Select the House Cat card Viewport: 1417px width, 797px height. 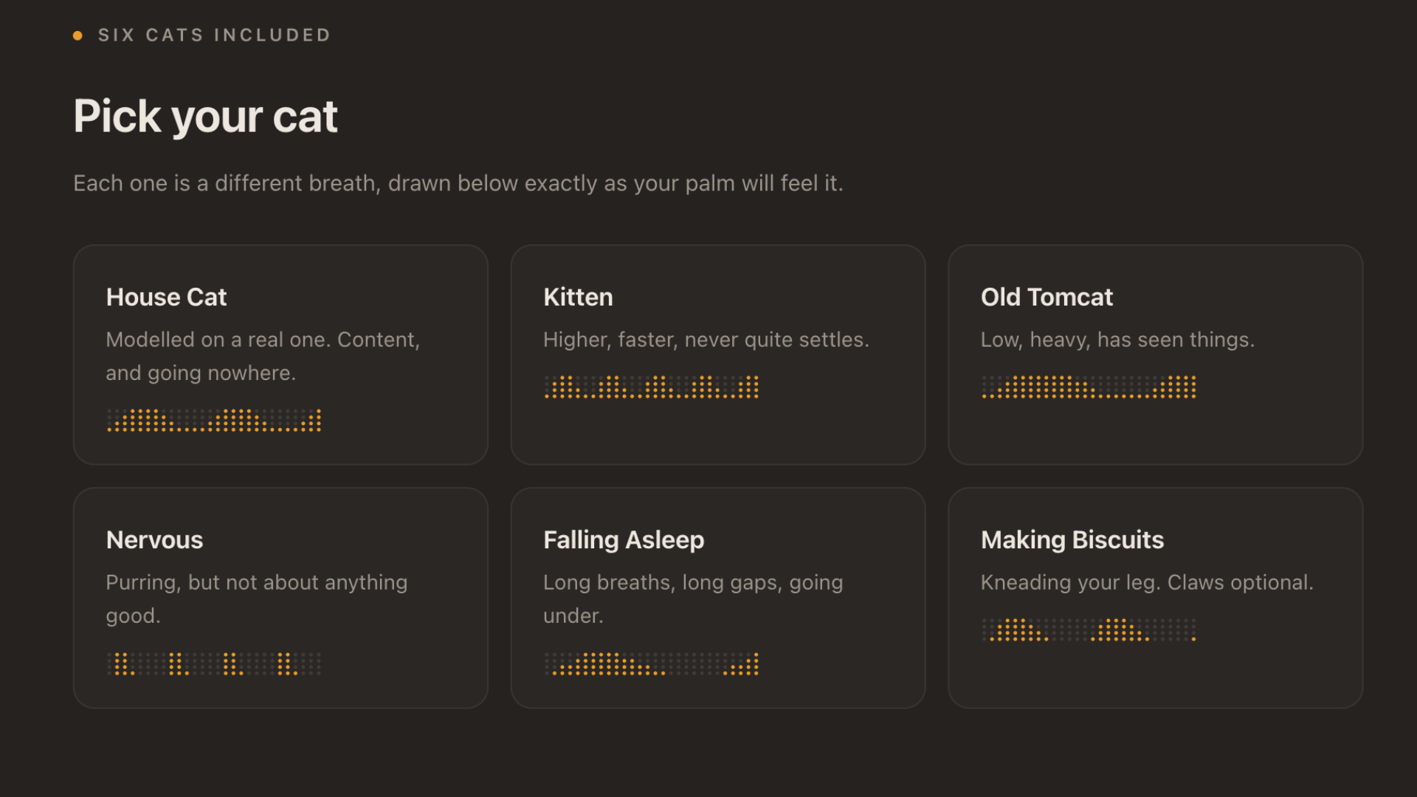280,355
